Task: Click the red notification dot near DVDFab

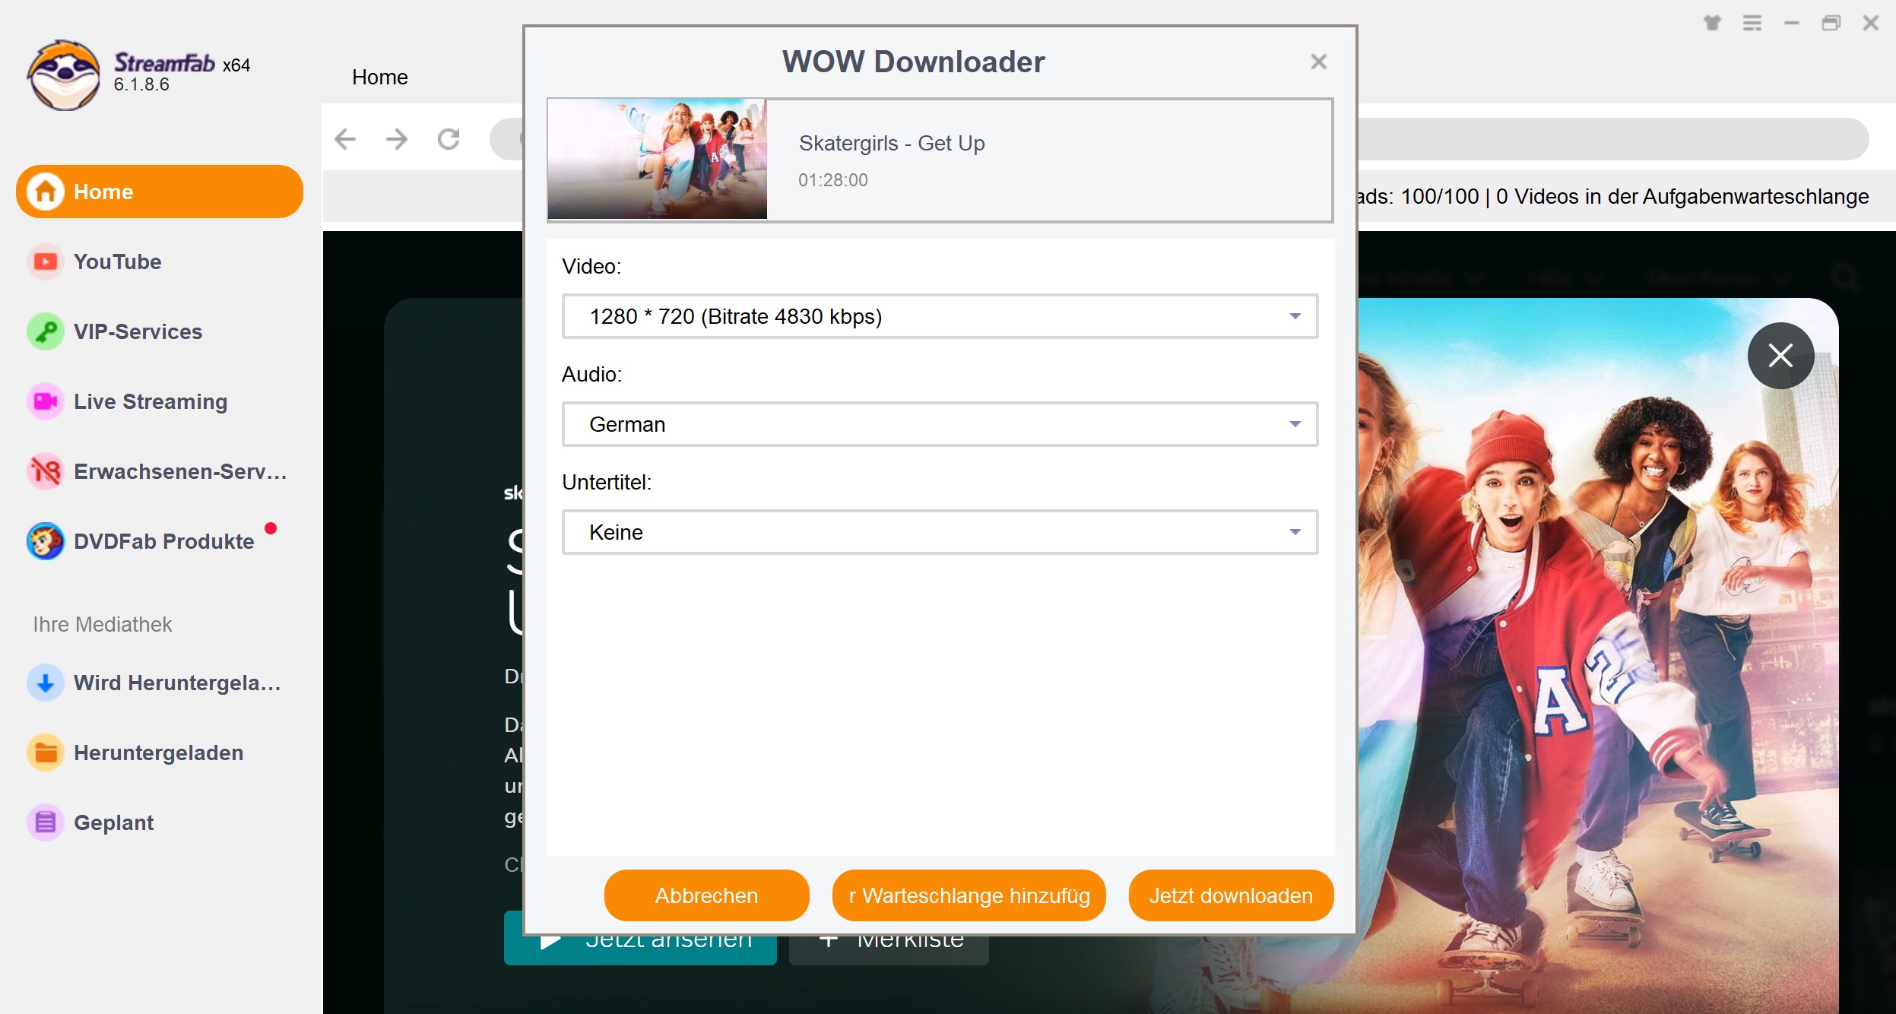Action: (271, 528)
